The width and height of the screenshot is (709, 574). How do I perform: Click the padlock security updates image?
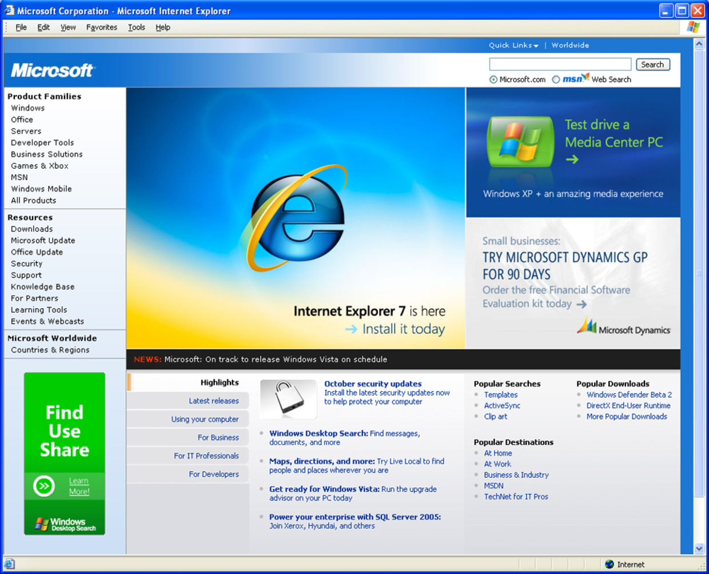click(x=288, y=398)
